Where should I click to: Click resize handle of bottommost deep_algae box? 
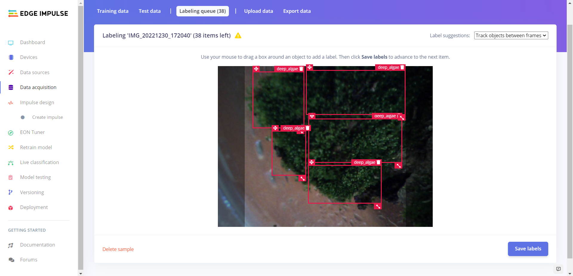tap(378, 206)
